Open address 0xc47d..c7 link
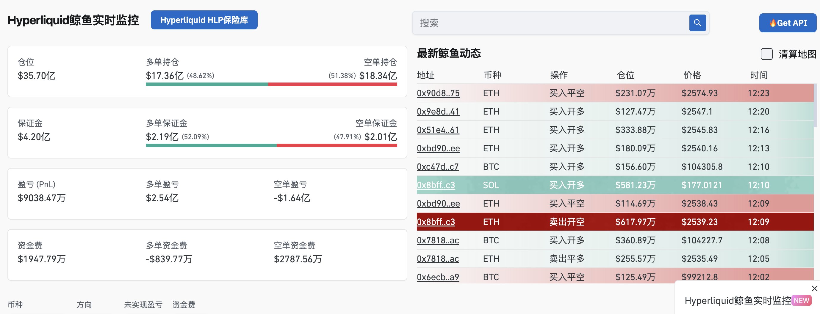820x314 pixels. coord(438,167)
